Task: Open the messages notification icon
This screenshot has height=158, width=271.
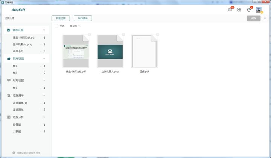Action: click(230, 10)
